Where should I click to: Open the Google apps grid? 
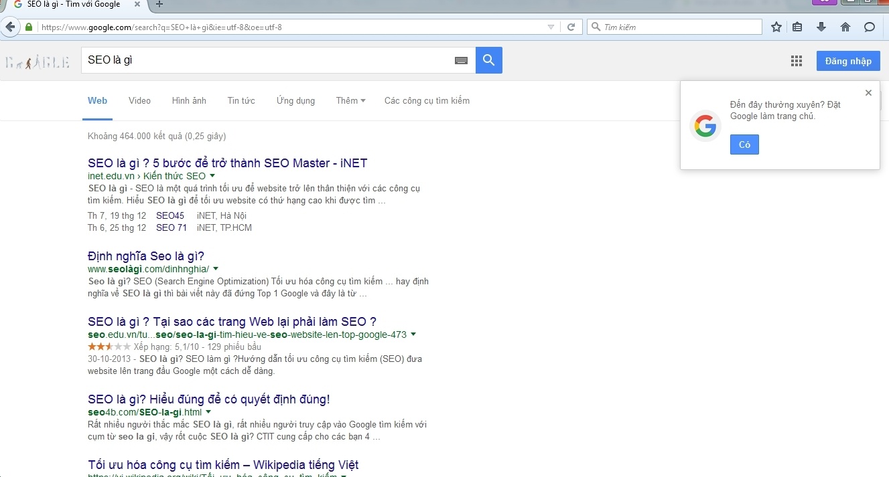[x=797, y=61]
